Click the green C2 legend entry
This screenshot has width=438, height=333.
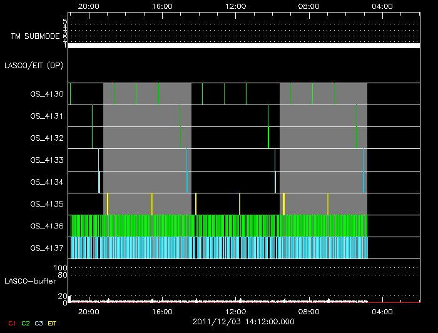click(x=25, y=324)
